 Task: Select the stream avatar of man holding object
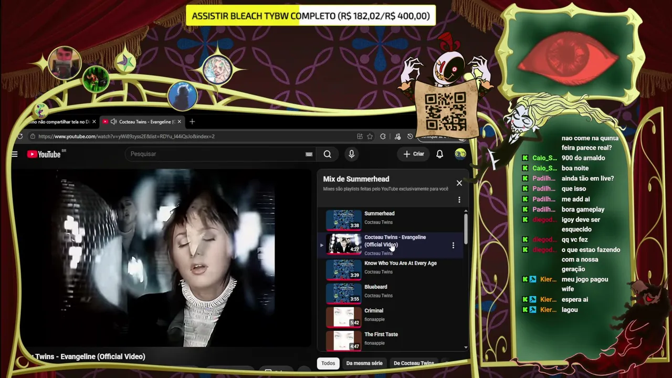click(x=65, y=62)
